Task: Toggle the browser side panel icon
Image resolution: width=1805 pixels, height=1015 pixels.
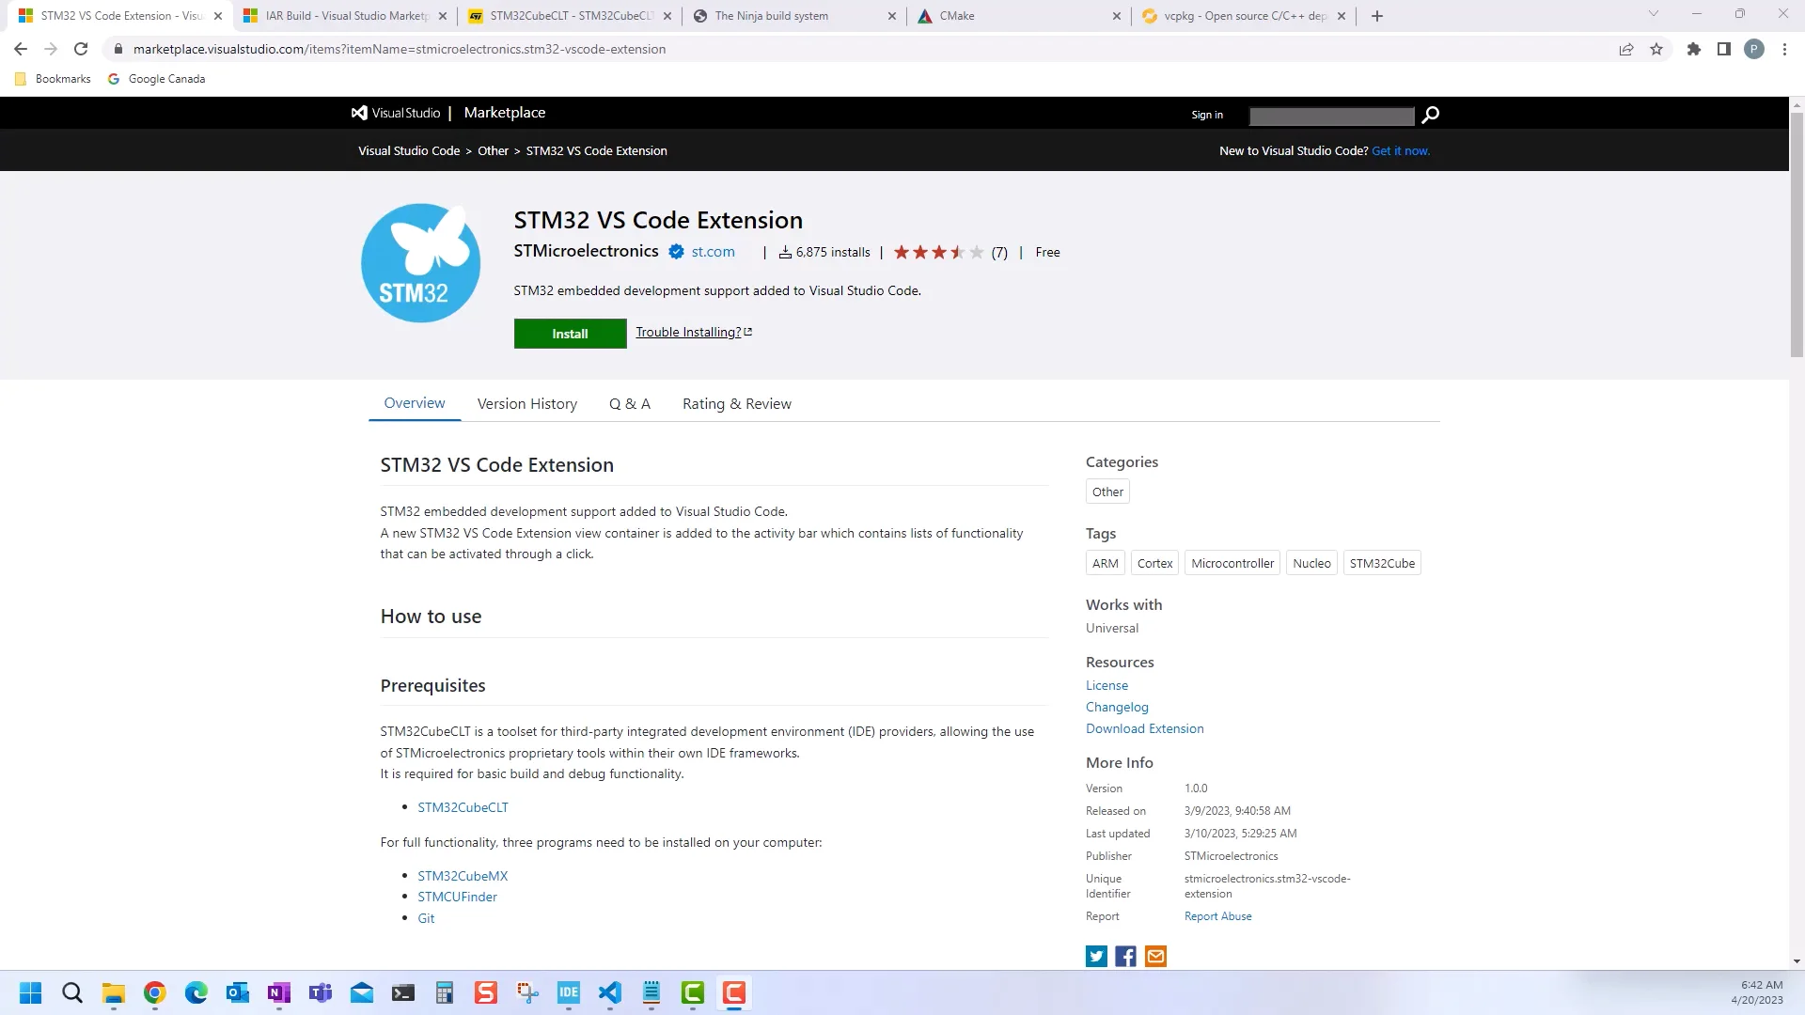Action: click(x=1724, y=49)
